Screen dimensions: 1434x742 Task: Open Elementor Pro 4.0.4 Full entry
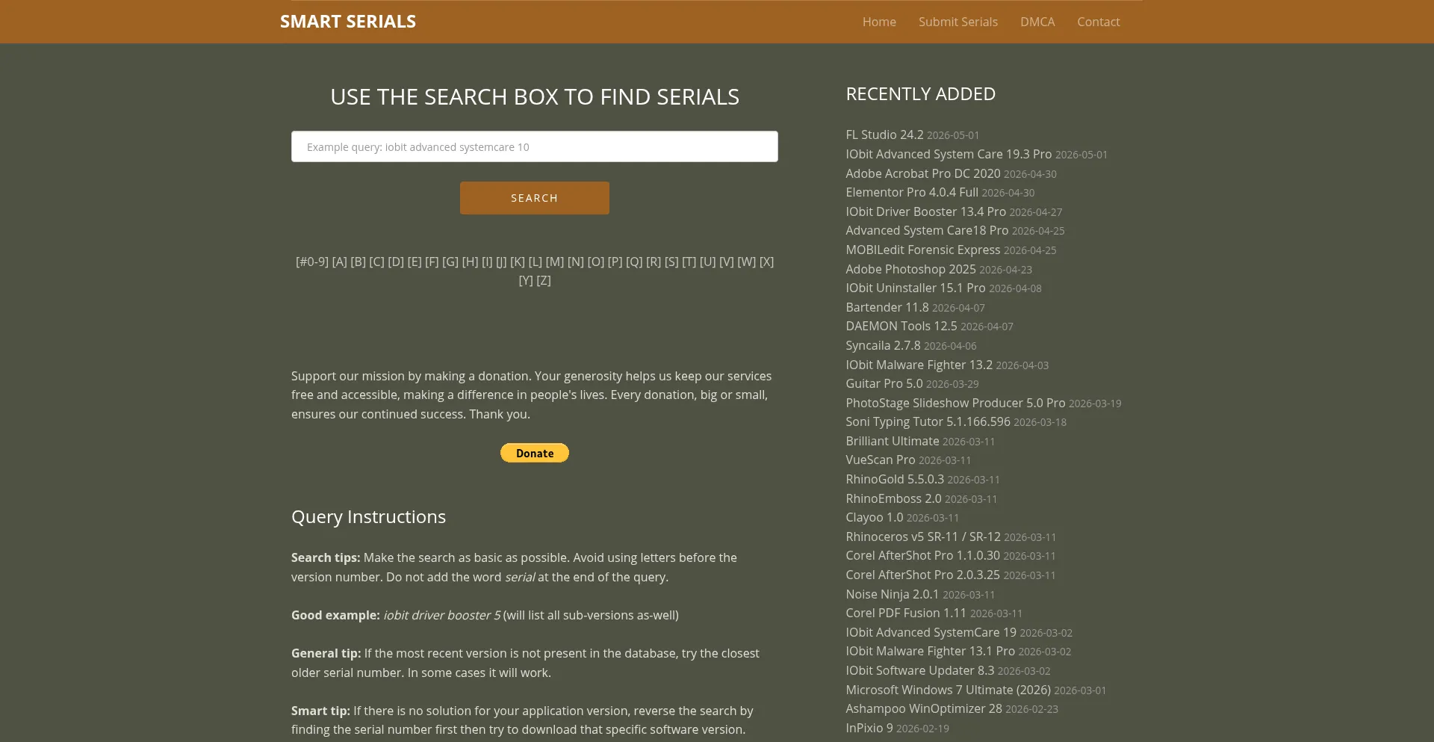point(912,192)
